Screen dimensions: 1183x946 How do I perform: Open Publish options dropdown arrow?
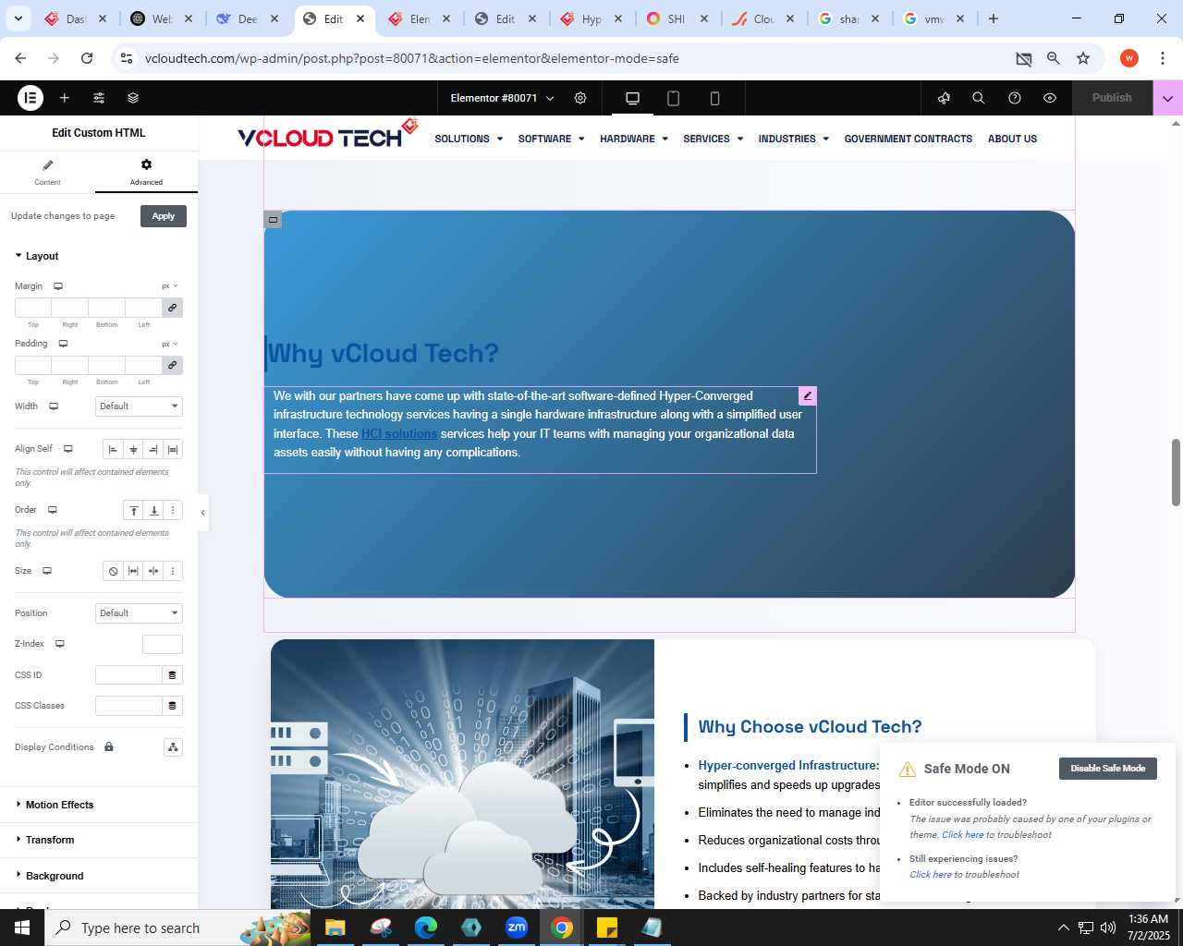click(1168, 98)
